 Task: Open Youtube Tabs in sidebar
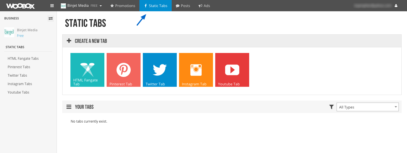click(18, 92)
